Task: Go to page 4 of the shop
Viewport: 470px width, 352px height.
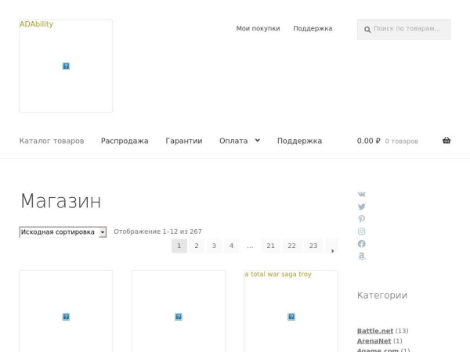Action: 231,246
